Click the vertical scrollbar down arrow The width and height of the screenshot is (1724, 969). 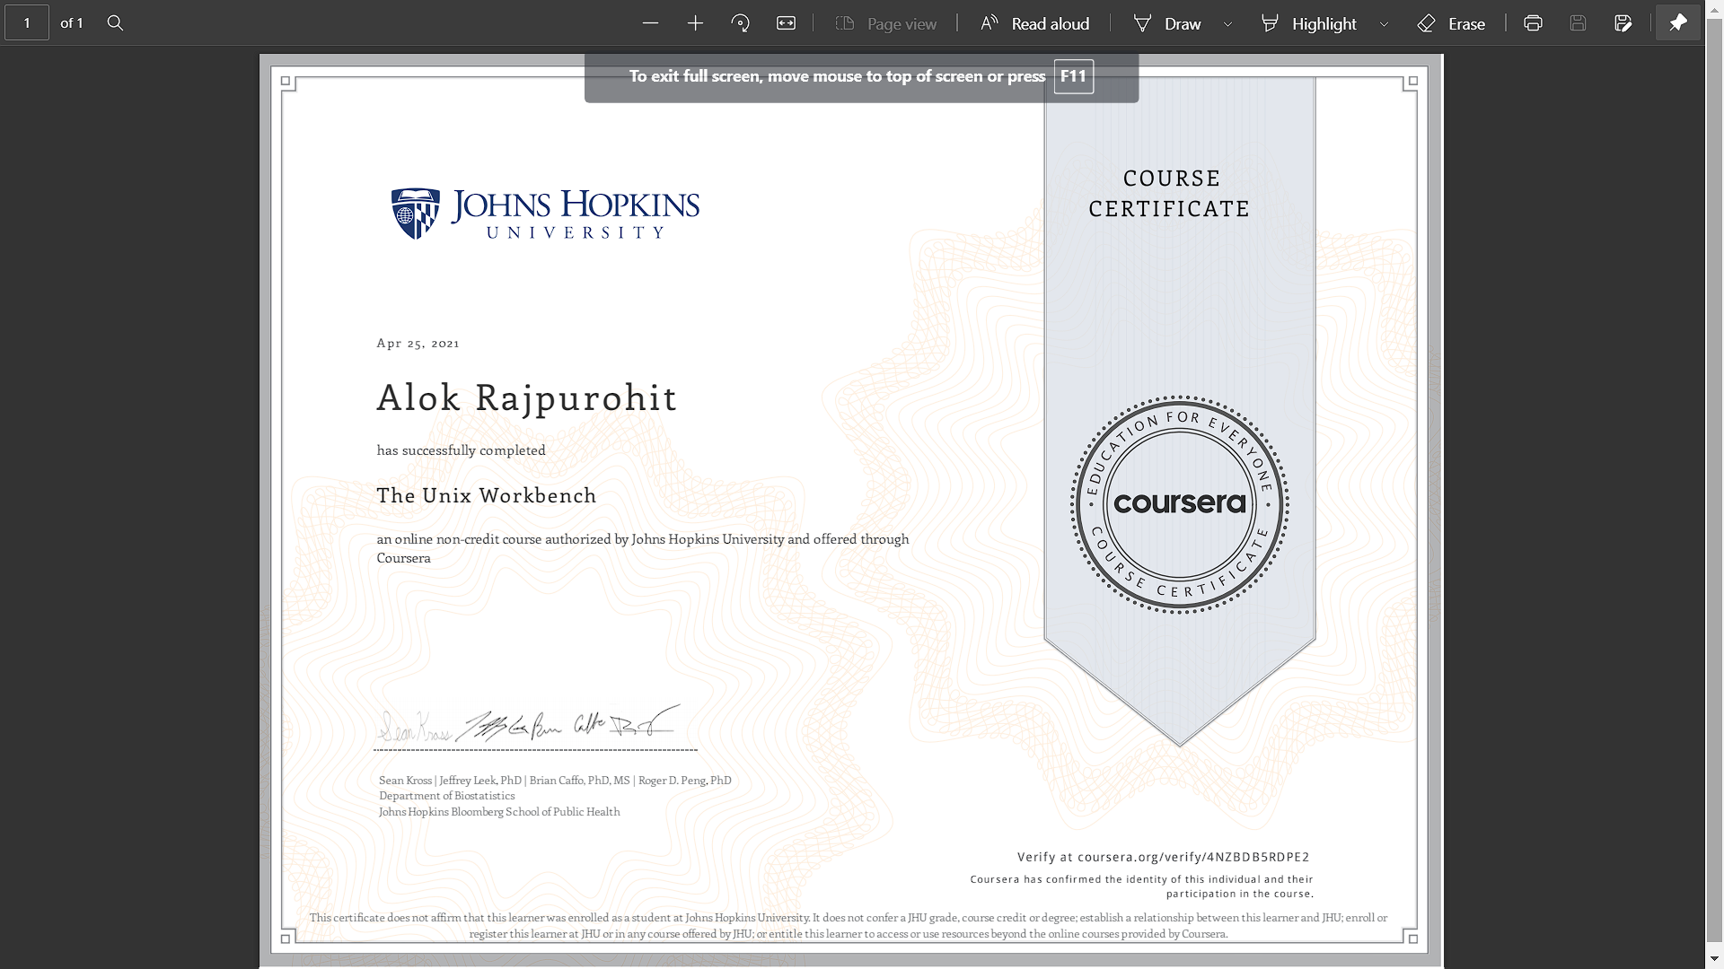1714,960
